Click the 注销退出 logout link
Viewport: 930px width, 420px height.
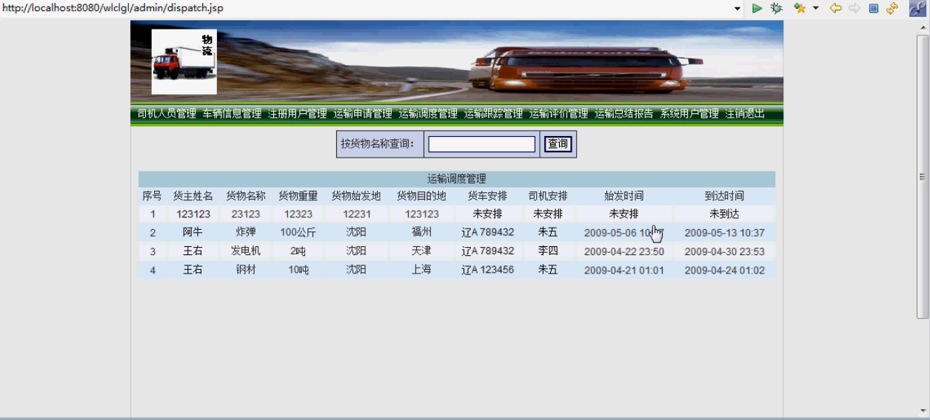coord(745,114)
